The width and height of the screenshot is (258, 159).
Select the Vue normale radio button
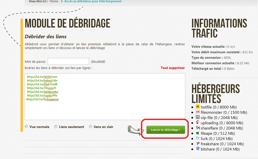[x=26, y=126]
